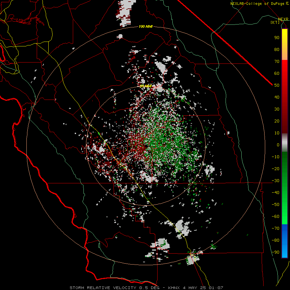Screen dimensions: 290x290
Task: Click the 50 NMI range ring label
Action: [146, 86]
